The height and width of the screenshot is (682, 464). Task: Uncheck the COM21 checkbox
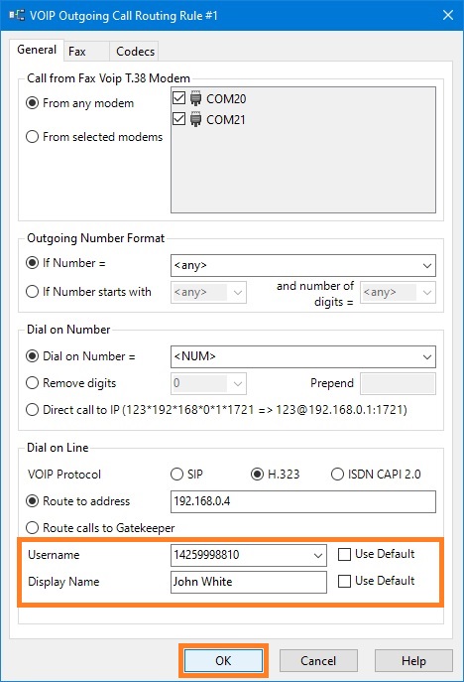click(179, 119)
